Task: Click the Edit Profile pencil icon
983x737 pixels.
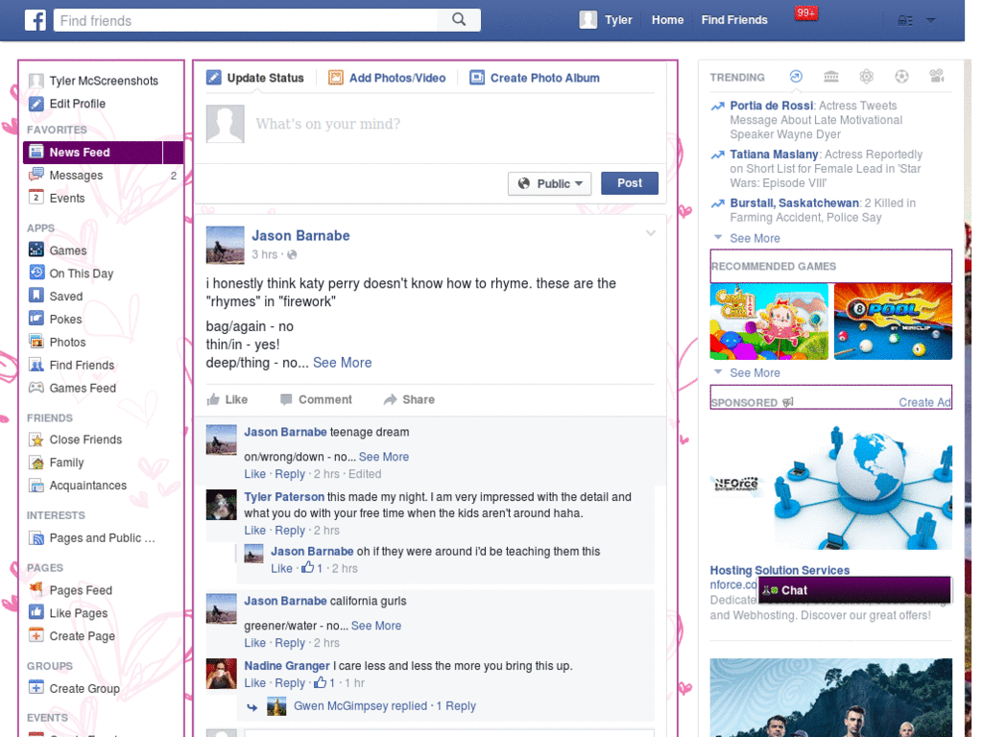Action: point(36,104)
